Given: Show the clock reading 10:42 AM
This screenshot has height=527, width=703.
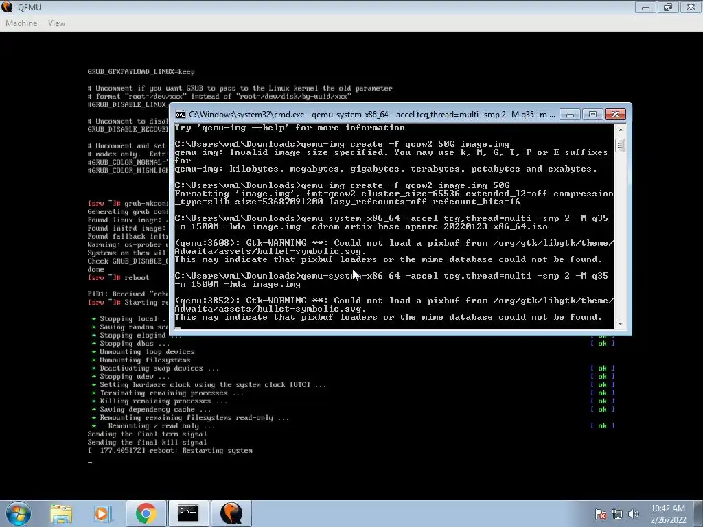Looking at the screenshot, I should [x=667, y=508].
